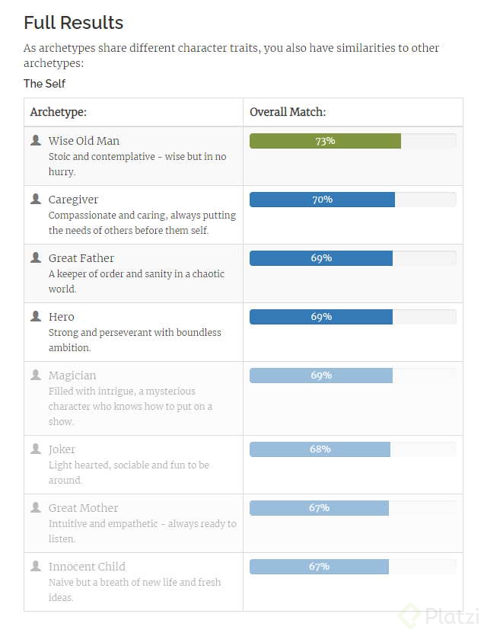Image resolution: width=484 pixels, height=636 pixels.
Task: Click the person icon beside Great Mother
Action: [36, 507]
